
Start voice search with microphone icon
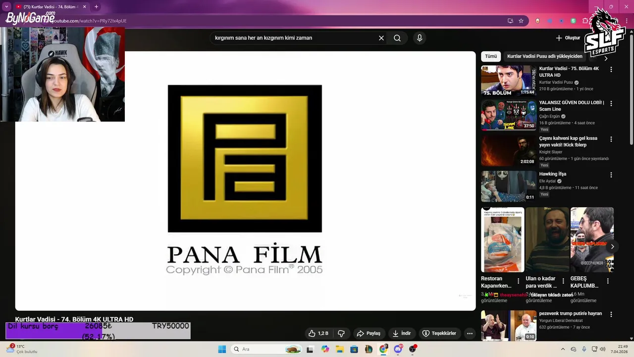coord(420,38)
